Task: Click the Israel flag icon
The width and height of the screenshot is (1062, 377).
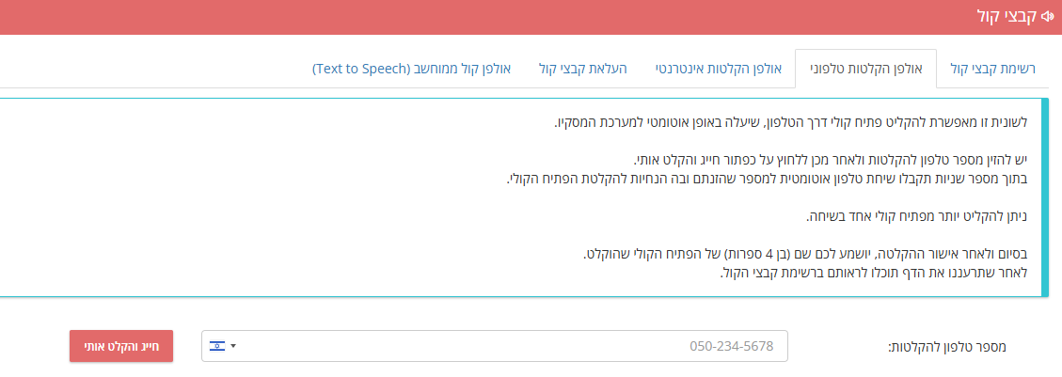Action: click(217, 346)
